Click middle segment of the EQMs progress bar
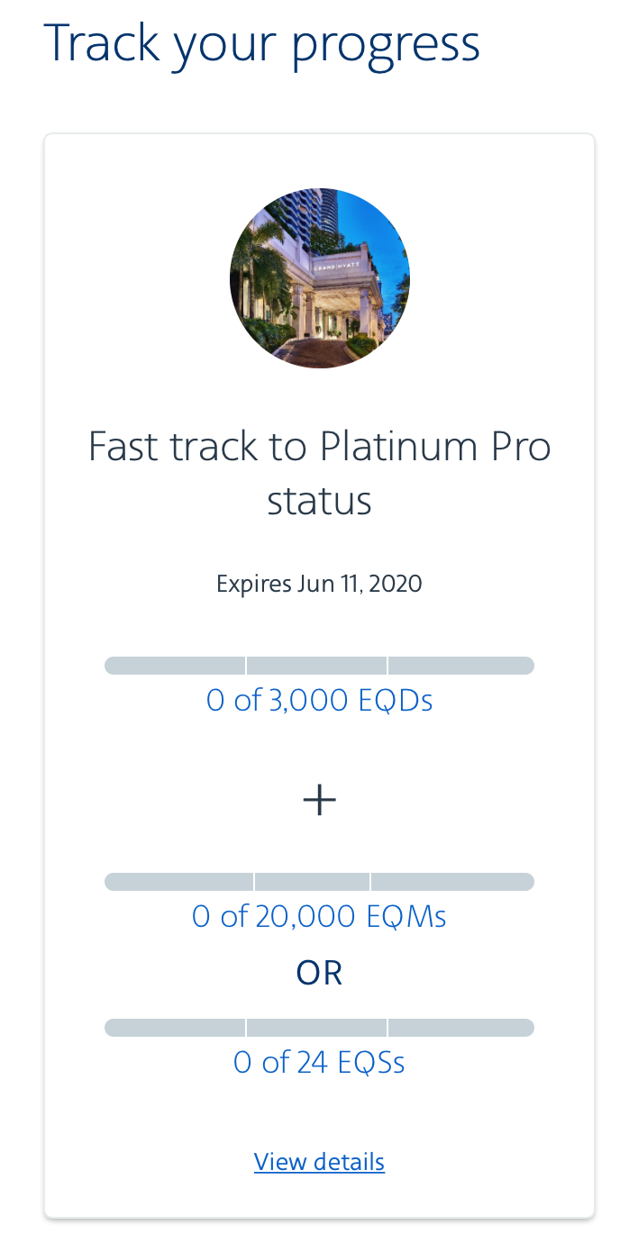 coord(313,882)
